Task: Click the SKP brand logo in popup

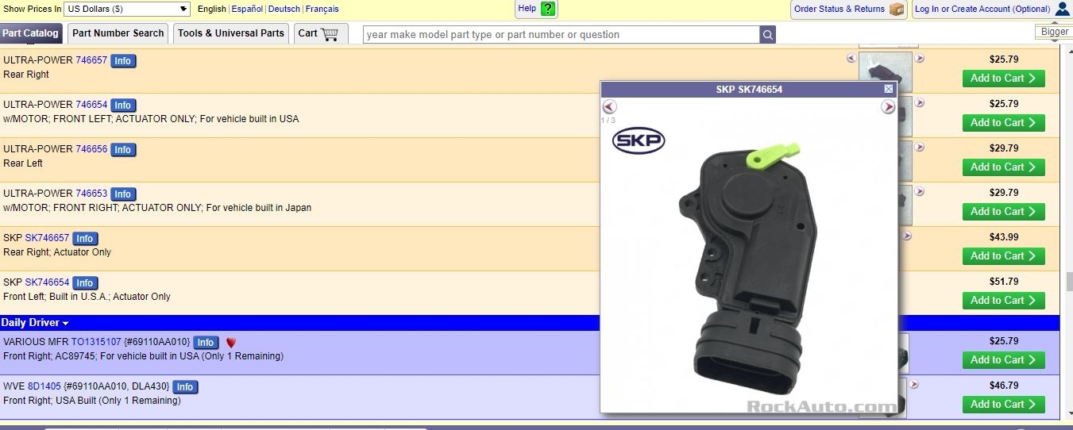Action: coord(639,141)
